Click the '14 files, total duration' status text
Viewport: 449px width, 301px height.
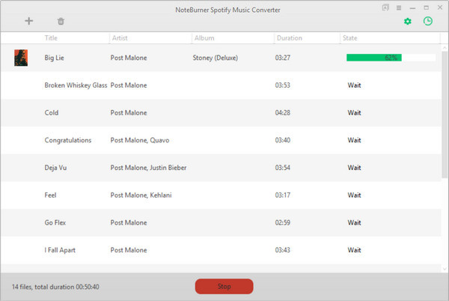[x=55, y=287]
